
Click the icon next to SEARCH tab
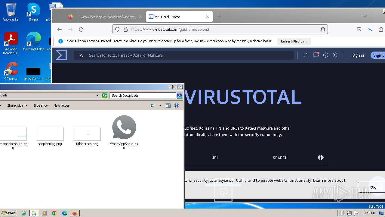pyautogui.click(x=321, y=157)
